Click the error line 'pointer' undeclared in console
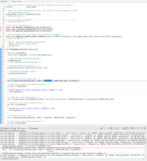Viewport: 147px width, 161px height. click(x=72, y=148)
